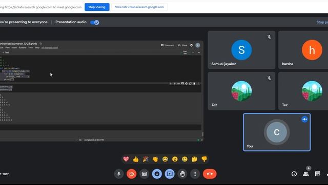Open cell more actions three-dot menu
Viewport: 328px width, 185px height.
coord(198,84)
